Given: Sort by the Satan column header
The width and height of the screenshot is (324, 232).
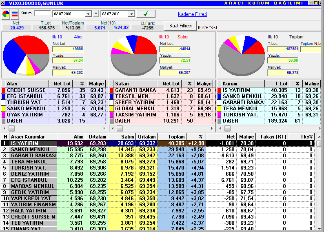Looking at the screenshot, I should (135, 84).
